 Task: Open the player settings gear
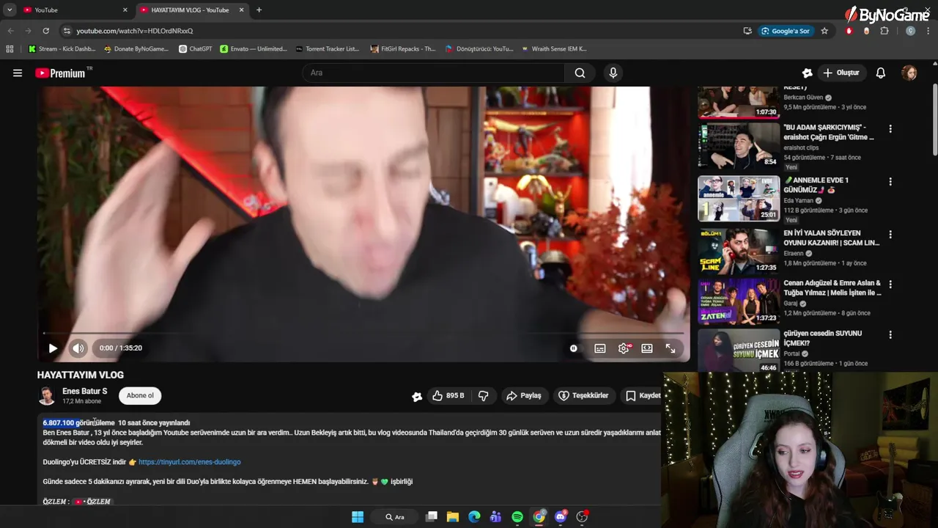pos(624,348)
